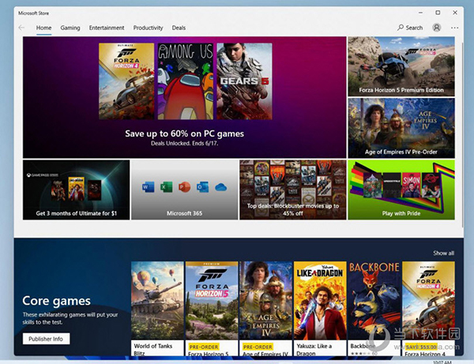The width and height of the screenshot is (474, 364).
Task: Open Forza Horizon 4 card in Core games
Action: pos(428,309)
